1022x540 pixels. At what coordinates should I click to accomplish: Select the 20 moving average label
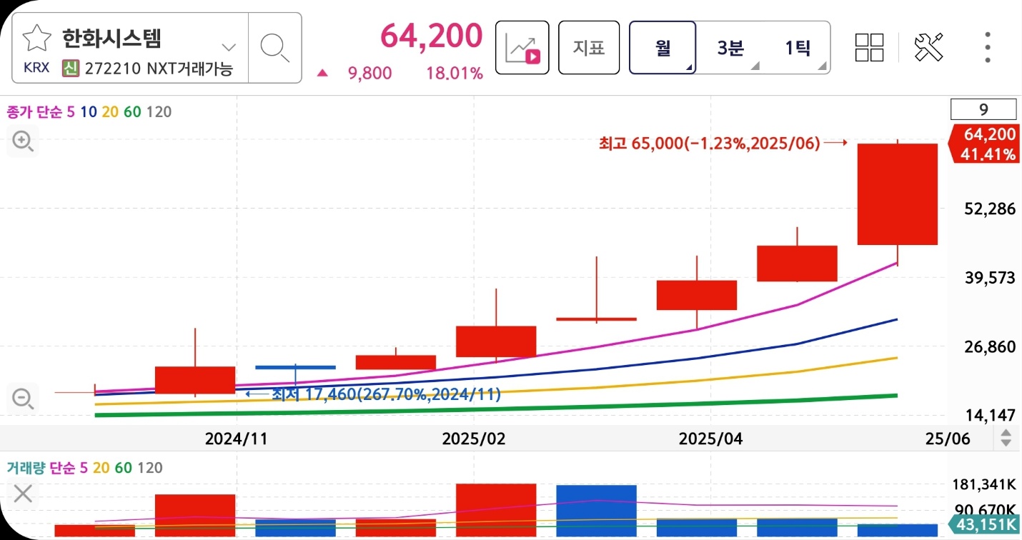point(109,111)
